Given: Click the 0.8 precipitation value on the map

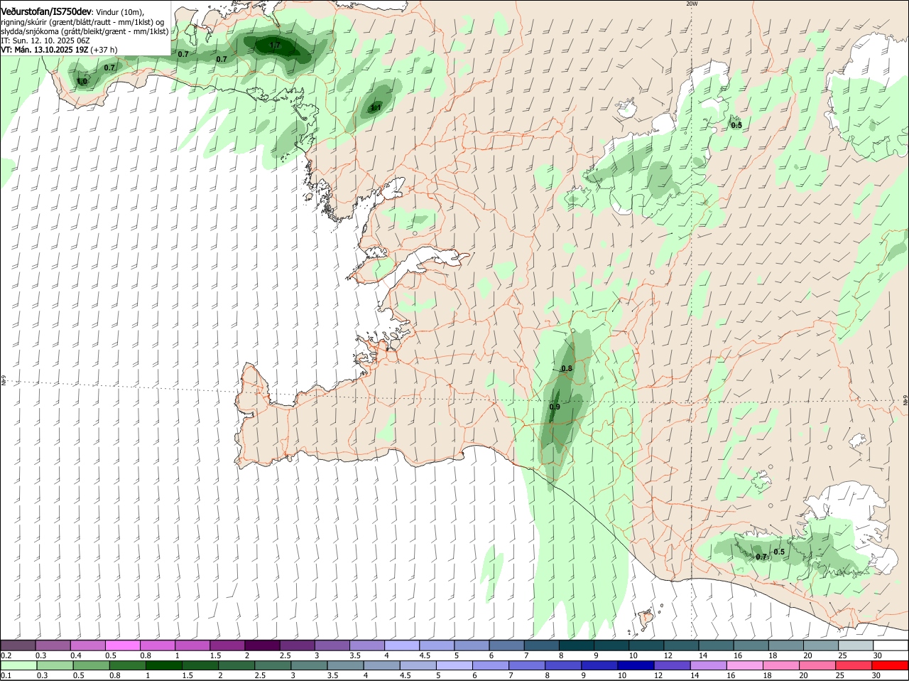Looking at the screenshot, I should (x=567, y=368).
